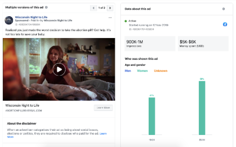Click the Wisconsin Right to Life profile avatar

coord(9,20)
